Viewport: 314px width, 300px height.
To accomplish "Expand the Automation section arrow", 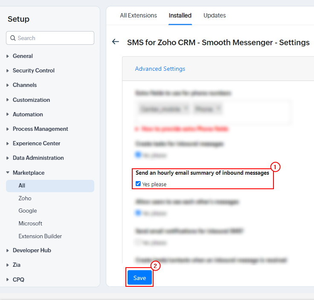I will (x=8, y=114).
